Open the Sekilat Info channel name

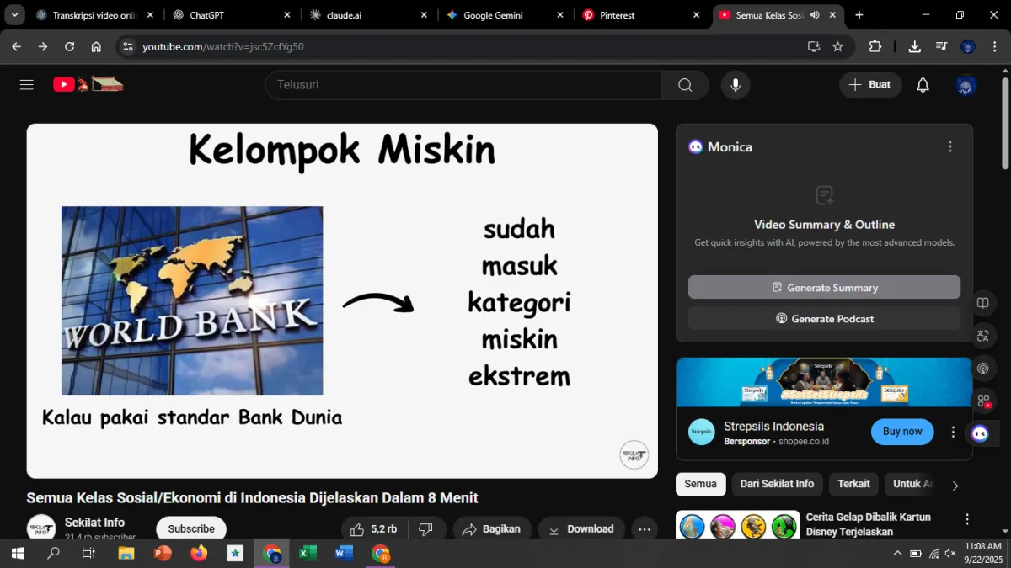94,523
